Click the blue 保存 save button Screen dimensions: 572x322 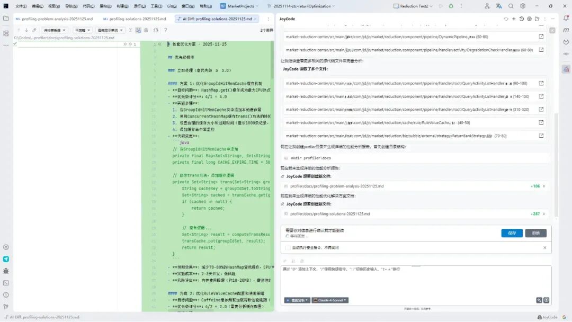[x=512, y=233]
